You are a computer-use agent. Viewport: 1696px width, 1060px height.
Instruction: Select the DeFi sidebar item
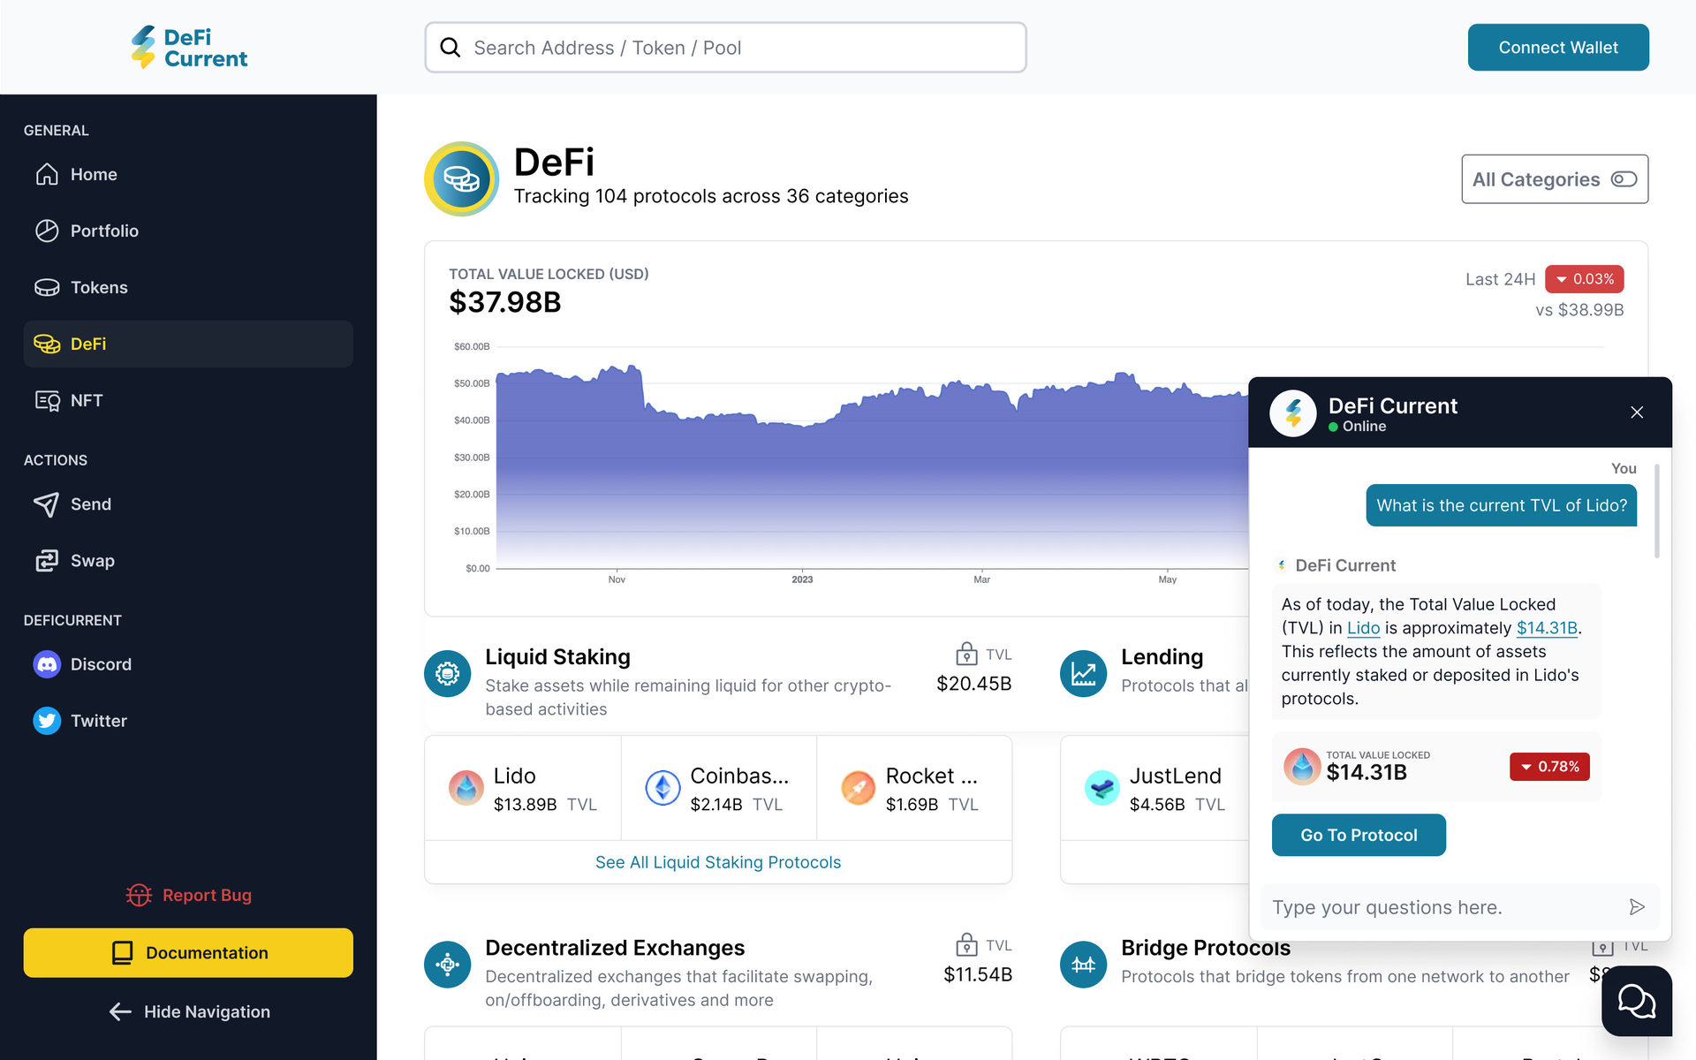pos(188,344)
